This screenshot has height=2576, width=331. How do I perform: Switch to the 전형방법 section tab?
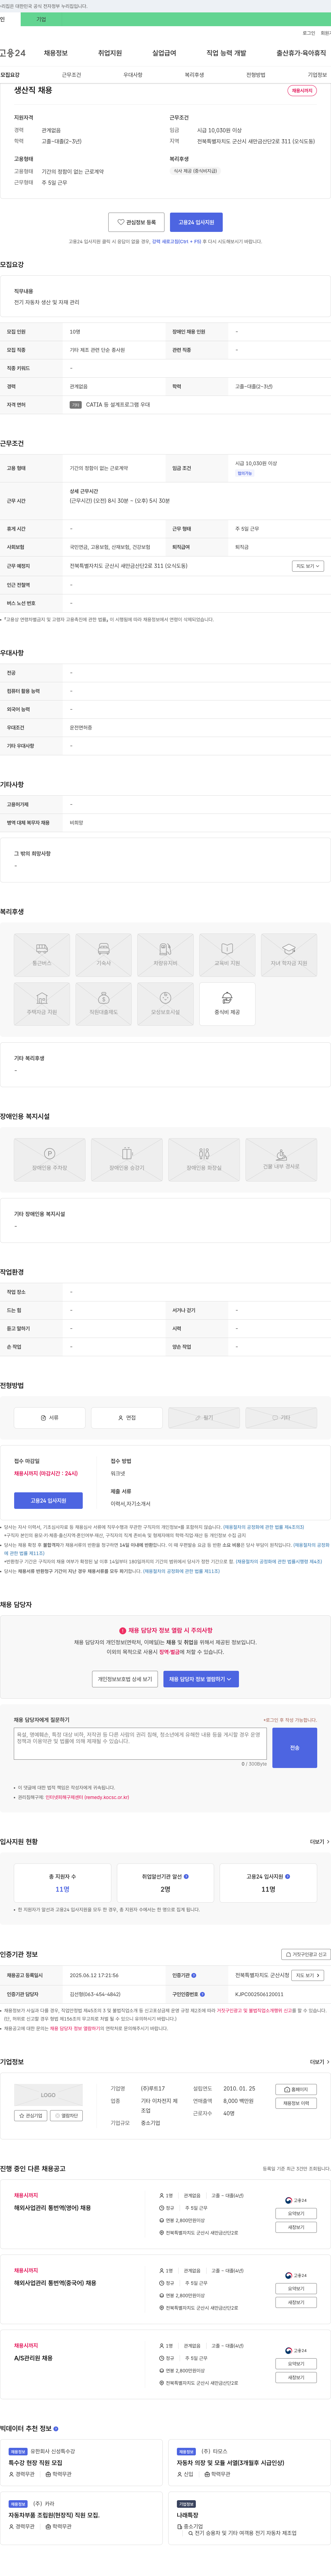[255, 75]
